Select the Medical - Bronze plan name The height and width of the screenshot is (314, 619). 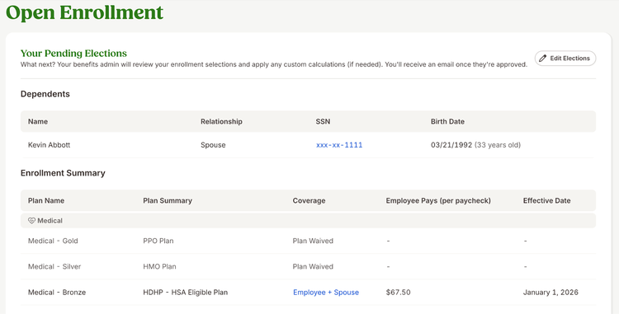57,293
